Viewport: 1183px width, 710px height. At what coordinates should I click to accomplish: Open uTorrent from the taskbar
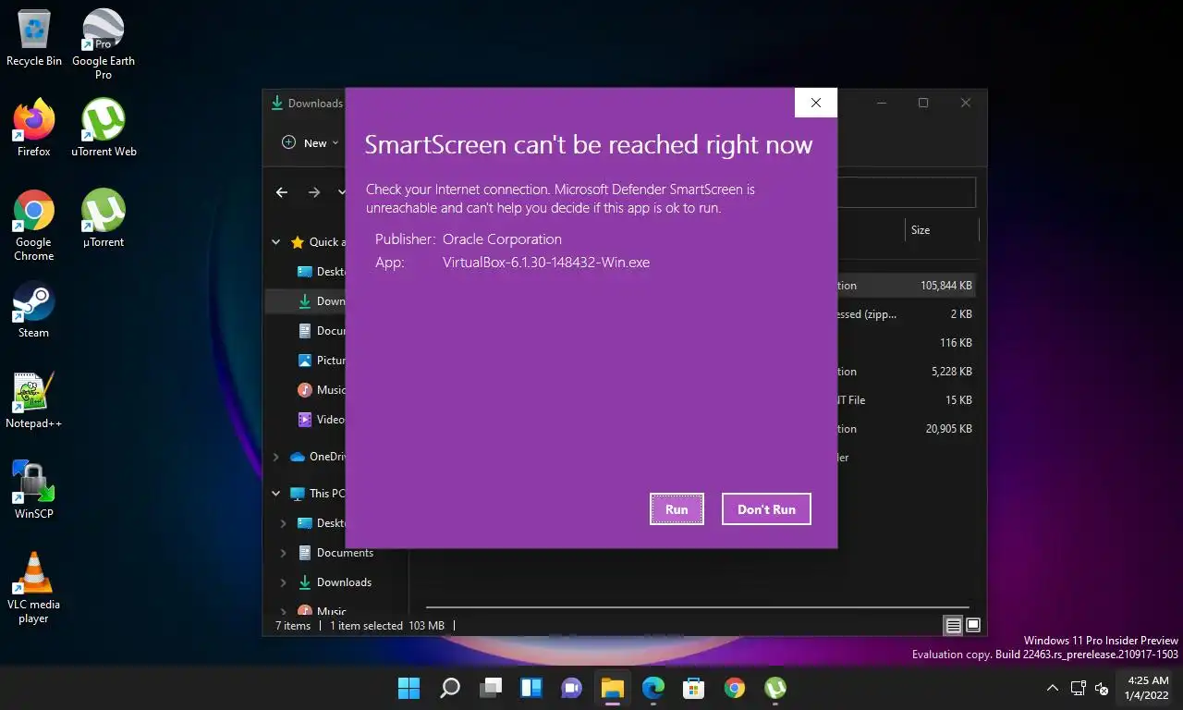click(x=775, y=688)
